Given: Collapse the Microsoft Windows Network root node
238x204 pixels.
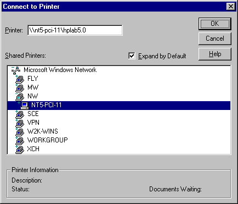Looking at the screenshot, I should (x=13, y=68).
